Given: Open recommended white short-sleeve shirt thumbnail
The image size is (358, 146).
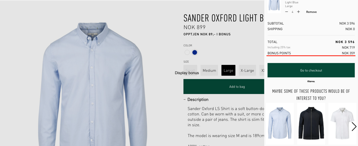Looking at the screenshot, I should click(x=342, y=124).
